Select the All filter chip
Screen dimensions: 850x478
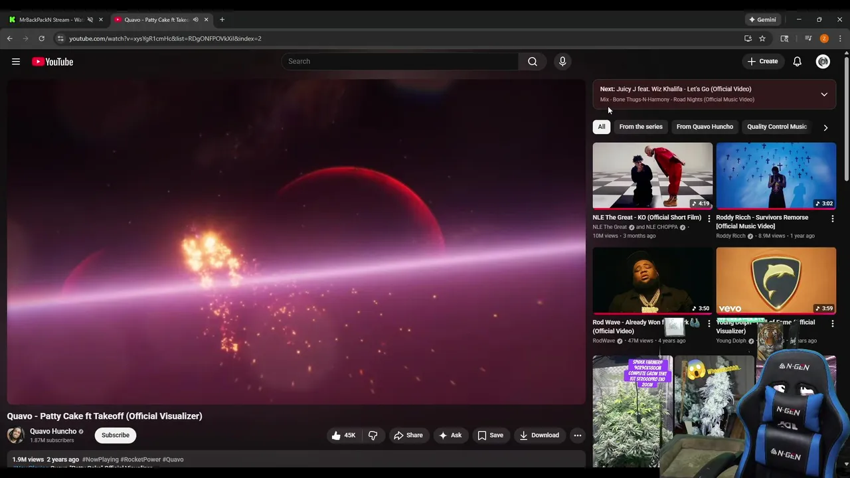coord(602,127)
